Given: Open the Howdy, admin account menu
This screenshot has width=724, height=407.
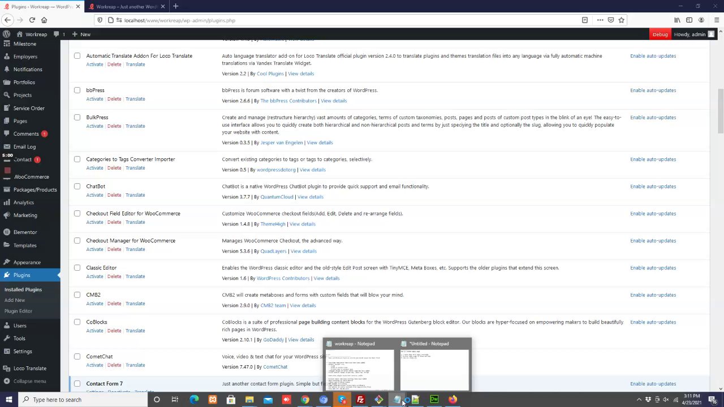Looking at the screenshot, I should [694, 34].
